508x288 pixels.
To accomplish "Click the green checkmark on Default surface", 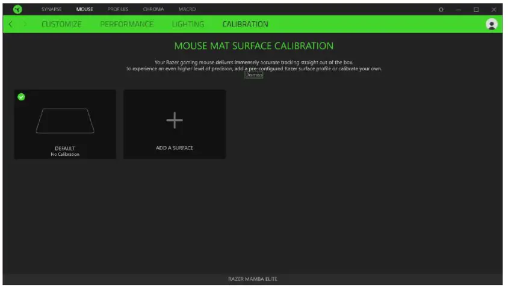I will tap(22, 97).
